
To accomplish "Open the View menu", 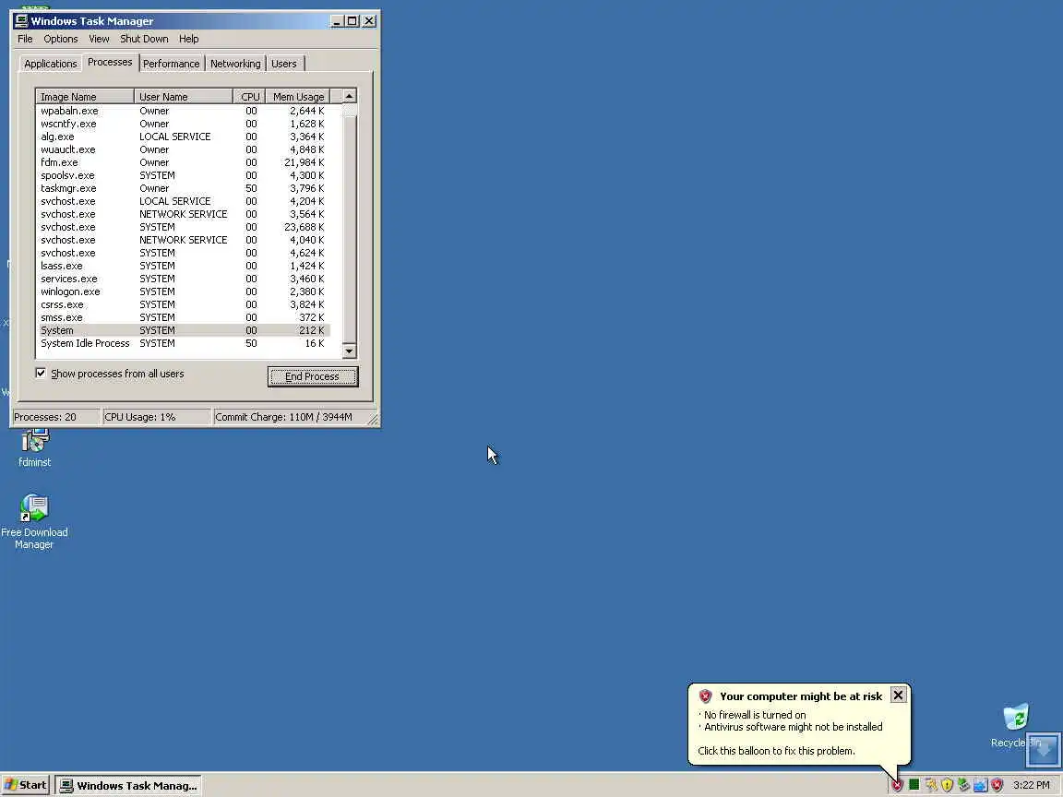I will [x=99, y=39].
